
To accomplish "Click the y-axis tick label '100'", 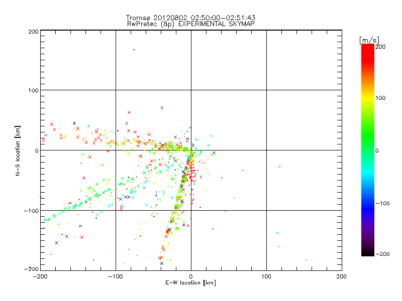I will point(33,90).
